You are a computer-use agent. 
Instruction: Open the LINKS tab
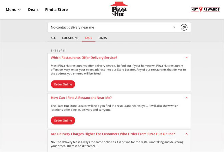pos(103,38)
